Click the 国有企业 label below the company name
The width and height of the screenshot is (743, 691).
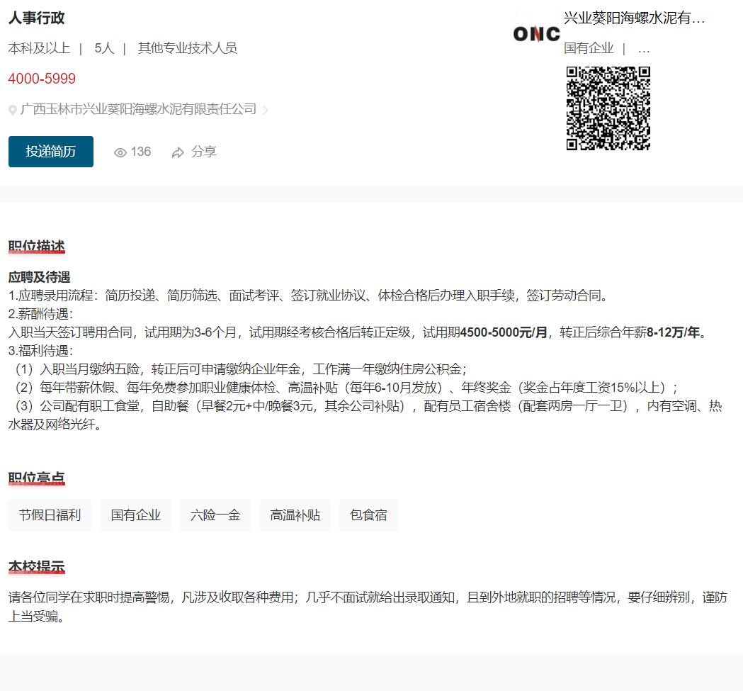click(x=589, y=48)
